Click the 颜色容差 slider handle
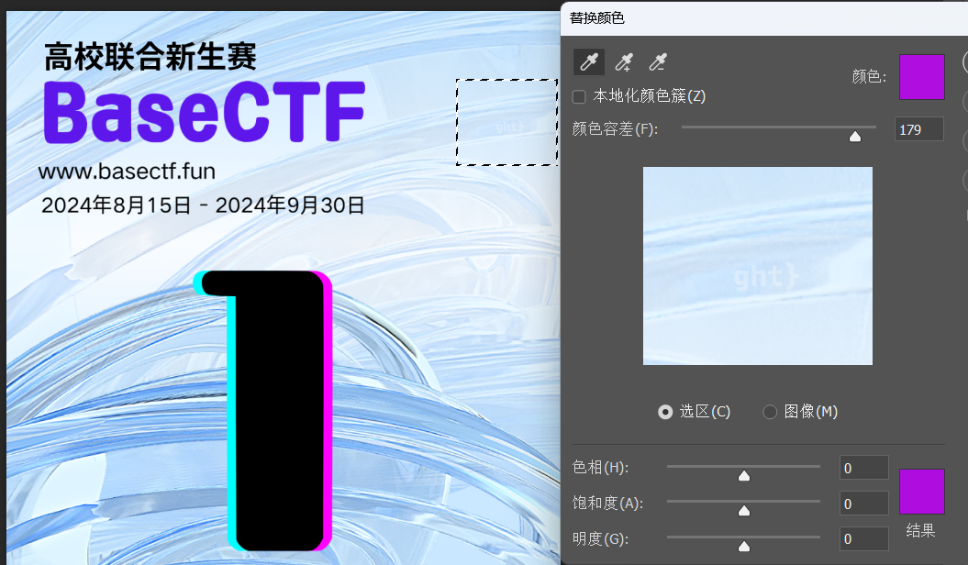 855,137
